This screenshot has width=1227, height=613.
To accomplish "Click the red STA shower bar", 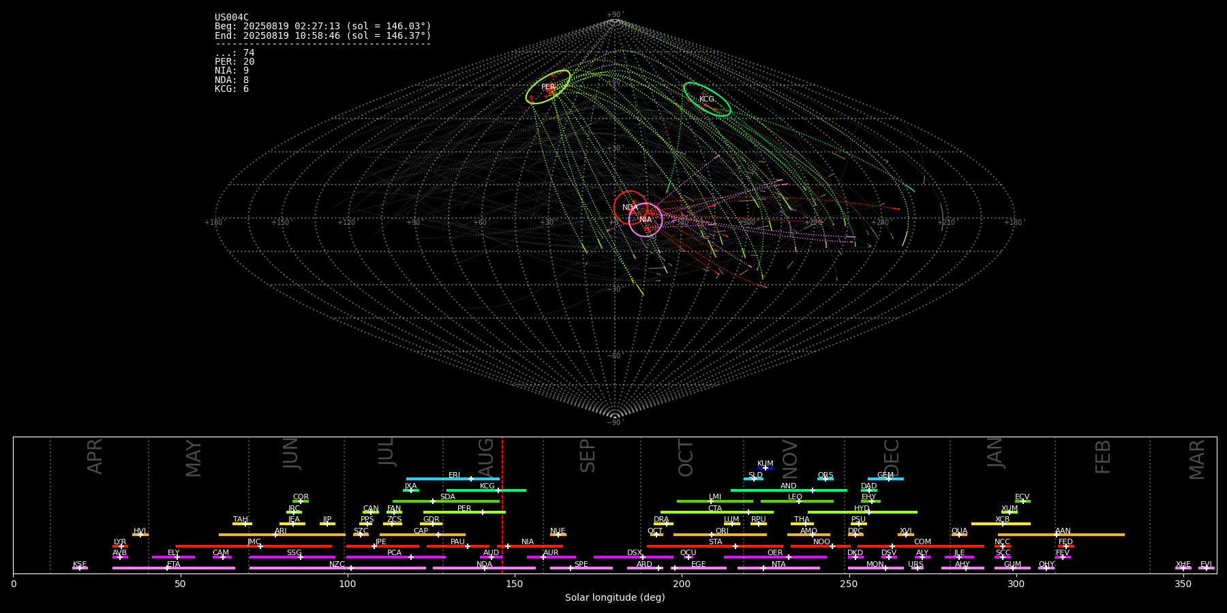I will pos(715,546).
